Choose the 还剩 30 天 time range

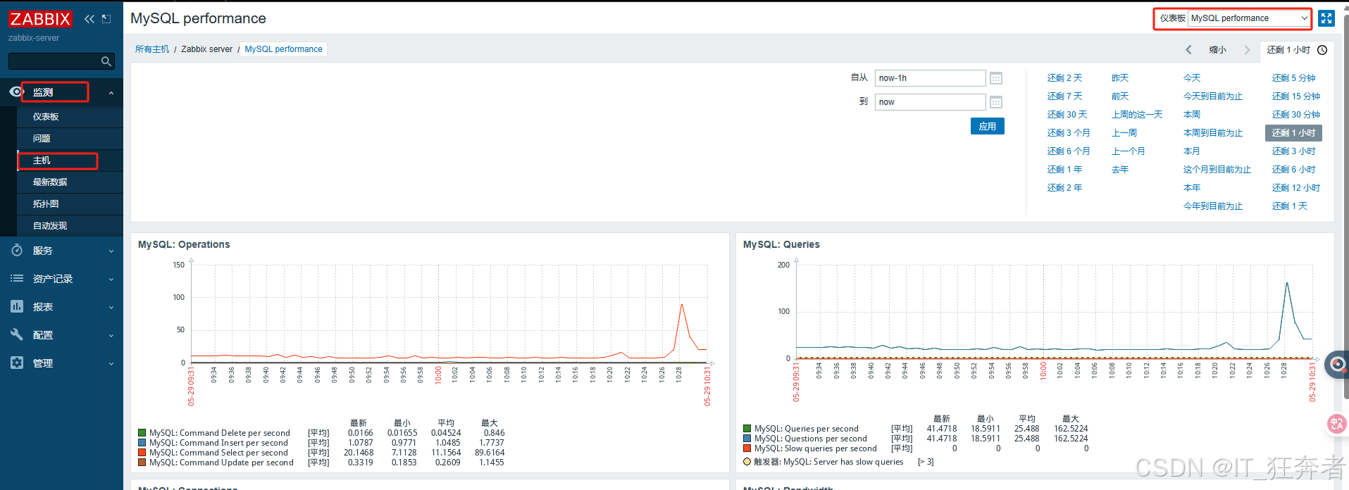(1067, 115)
